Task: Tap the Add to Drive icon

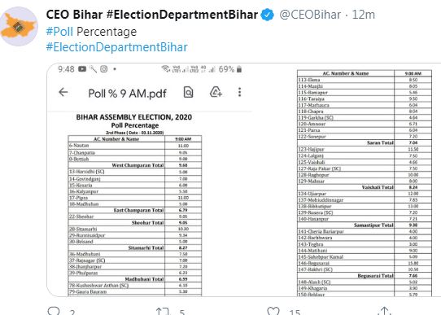Action: [216, 92]
